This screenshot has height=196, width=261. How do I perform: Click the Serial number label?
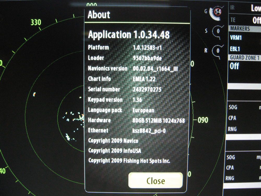[104, 89]
